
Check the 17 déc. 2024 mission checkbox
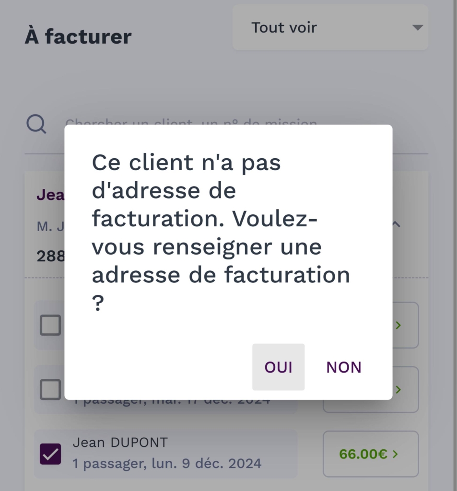tap(50, 389)
